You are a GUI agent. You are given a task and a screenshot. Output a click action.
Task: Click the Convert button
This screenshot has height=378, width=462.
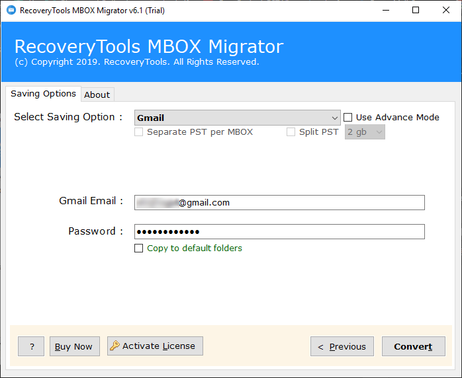(414, 346)
